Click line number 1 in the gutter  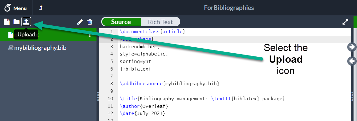coord(111,32)
